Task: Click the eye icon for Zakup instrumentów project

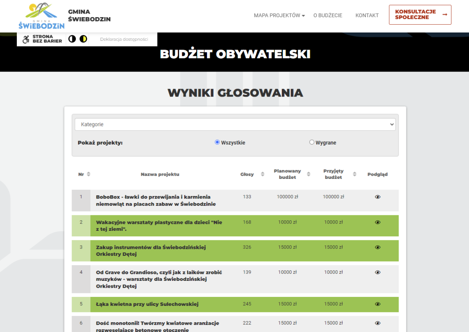Action: pyautogui.click(x=377, y=247)
